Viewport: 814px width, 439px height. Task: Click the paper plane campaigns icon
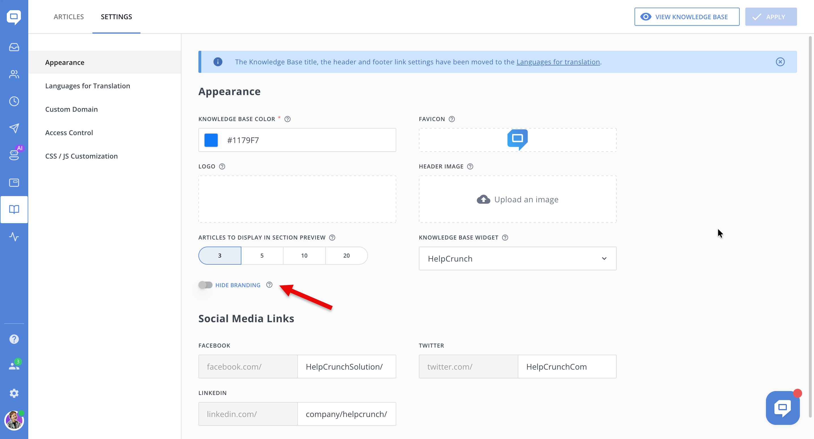(14, 128)
